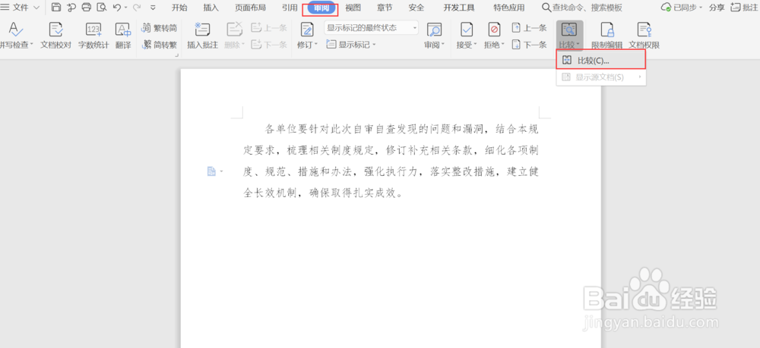
Task: Go to next change 下一条 near 拒绝
Action: pos(529,45)
